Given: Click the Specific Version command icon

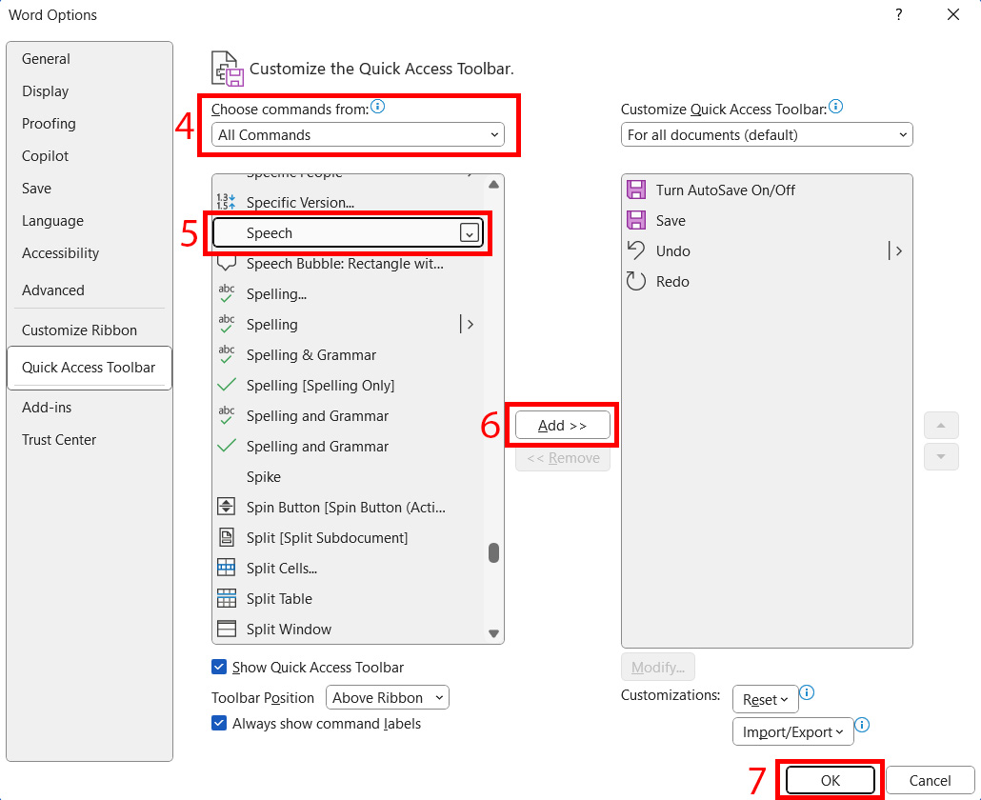Looking at the screenshot, I should (x=226, y=201).
